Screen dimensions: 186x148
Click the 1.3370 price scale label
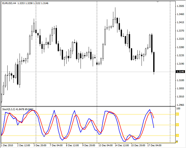click(x=180, y=31)
